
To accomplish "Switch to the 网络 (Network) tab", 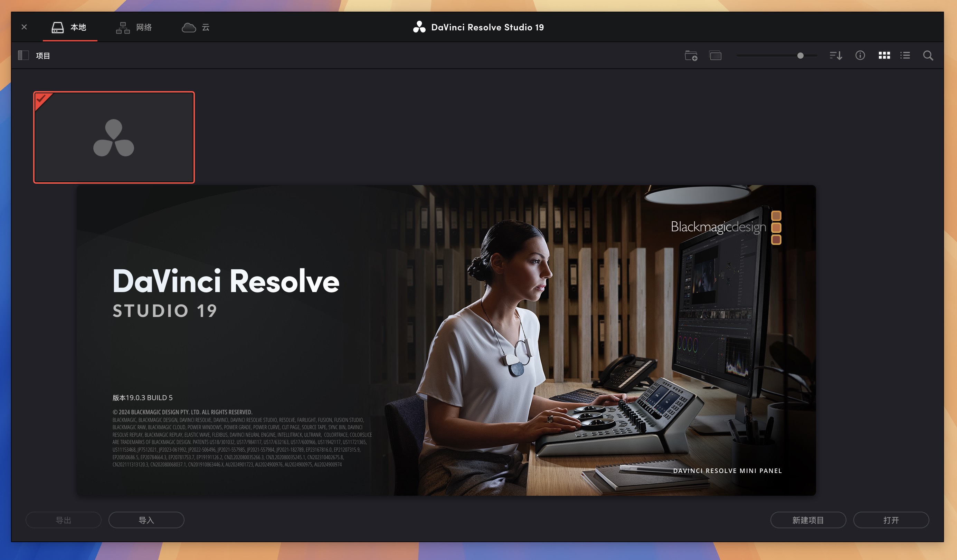I will 134,27.
